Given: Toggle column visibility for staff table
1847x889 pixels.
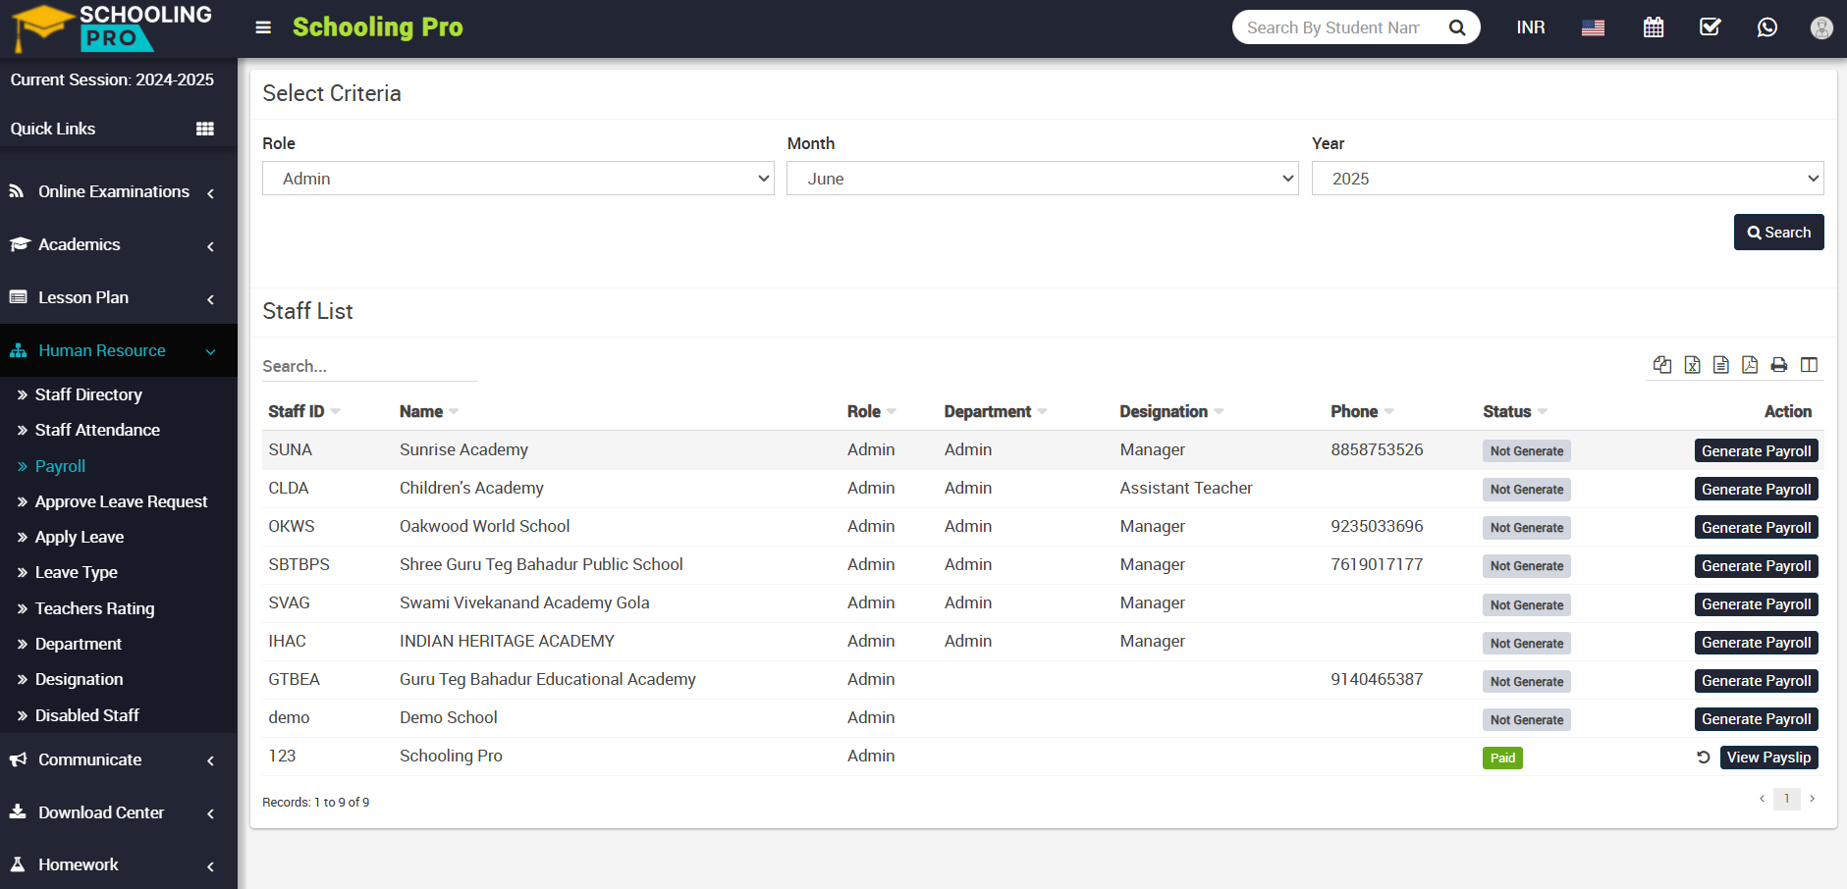Looking at the screenshot, I should click(x=1809, y=365).
